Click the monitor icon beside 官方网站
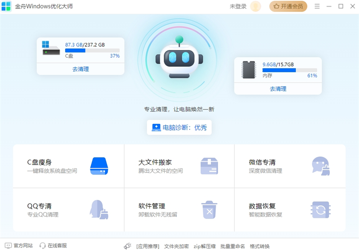Image resolution: width=359 pixels, height=252 pixels. point(8,246)
